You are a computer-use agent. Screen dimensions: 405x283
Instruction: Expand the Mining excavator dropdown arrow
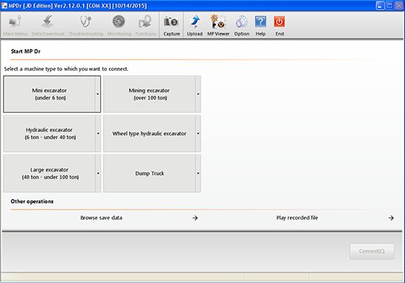click(198, 94)
